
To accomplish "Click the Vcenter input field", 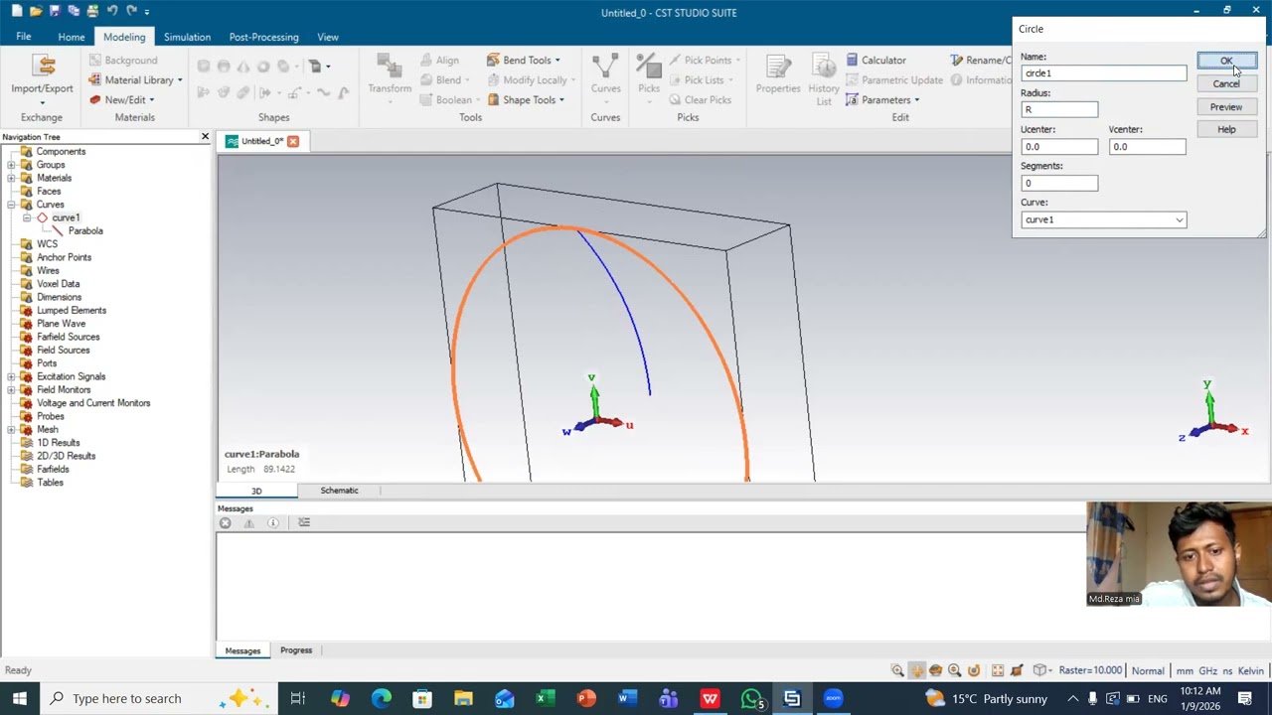I will click(x=1147, y=146).
